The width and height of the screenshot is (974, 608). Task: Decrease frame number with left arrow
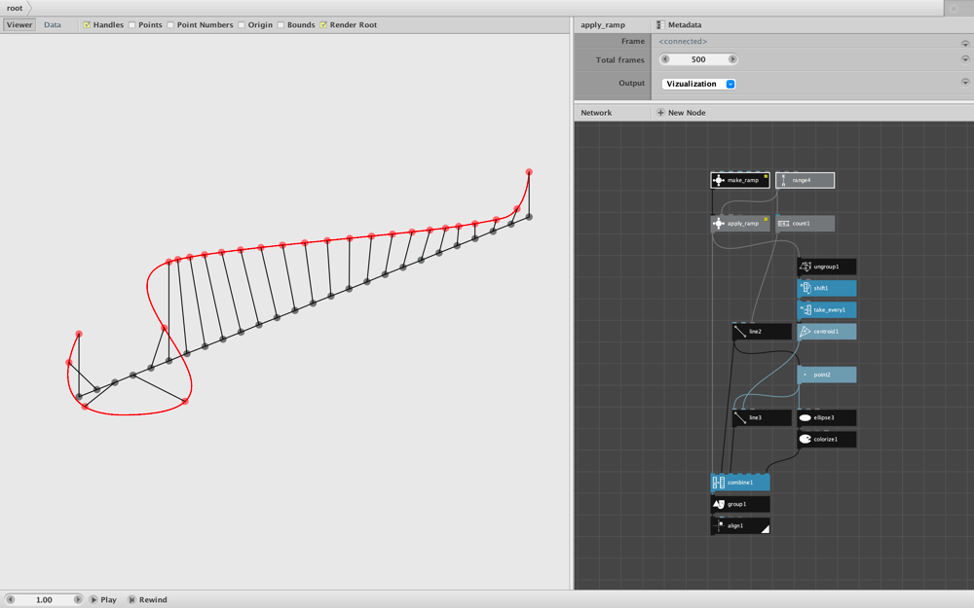point(11,600)
